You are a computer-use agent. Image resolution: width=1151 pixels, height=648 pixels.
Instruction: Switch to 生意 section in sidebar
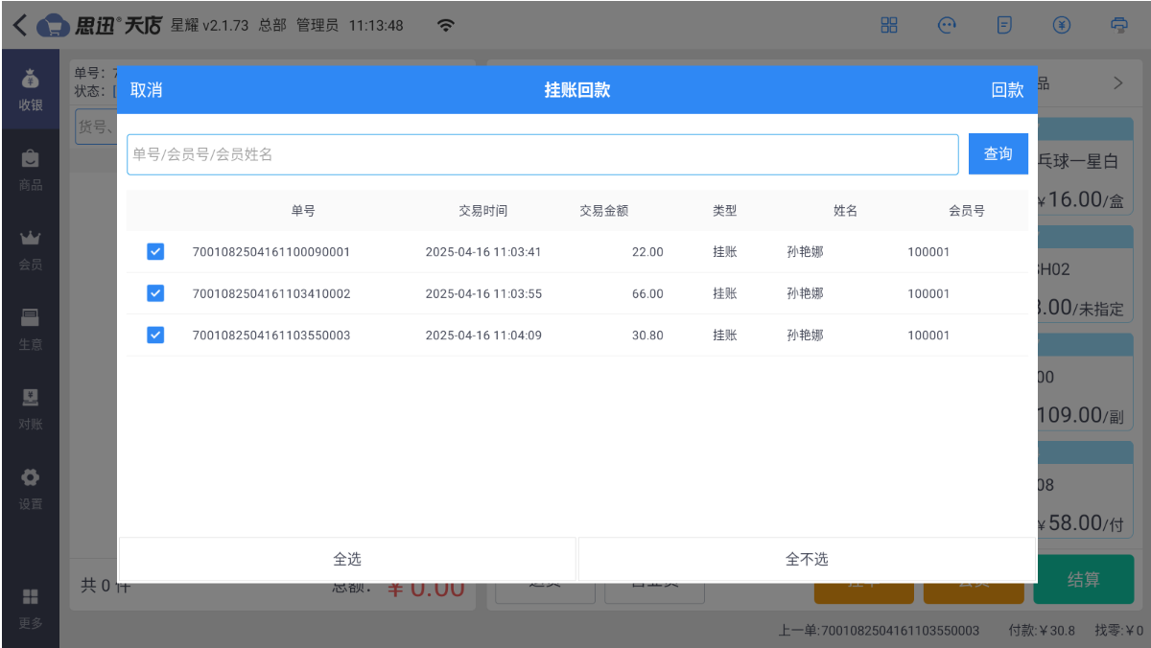point(30,329)
